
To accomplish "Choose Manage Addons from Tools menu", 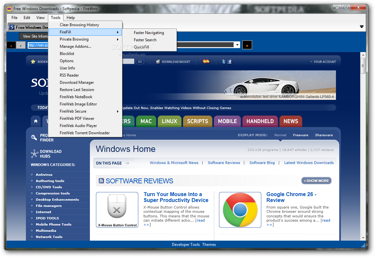I will click(85, 46).
